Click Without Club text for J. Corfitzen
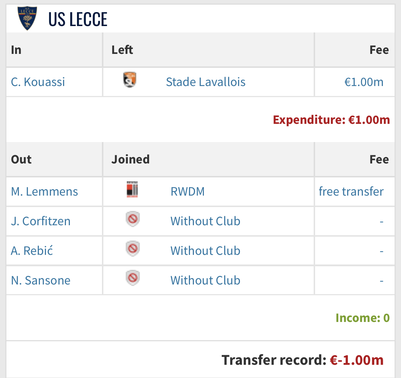The height and width of the screenshot is (378, 401). coord(205,221)
